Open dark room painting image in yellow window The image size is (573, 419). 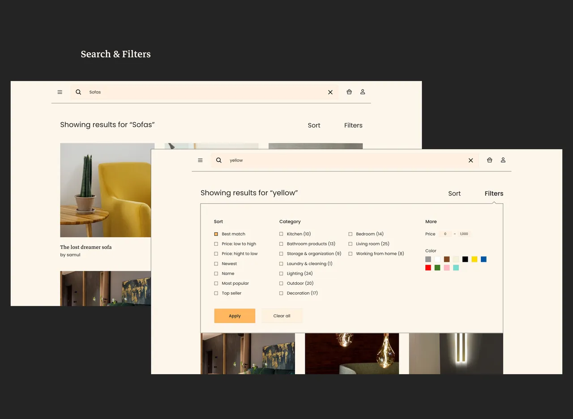coord(248,354)
